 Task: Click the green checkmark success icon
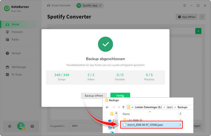105,44
